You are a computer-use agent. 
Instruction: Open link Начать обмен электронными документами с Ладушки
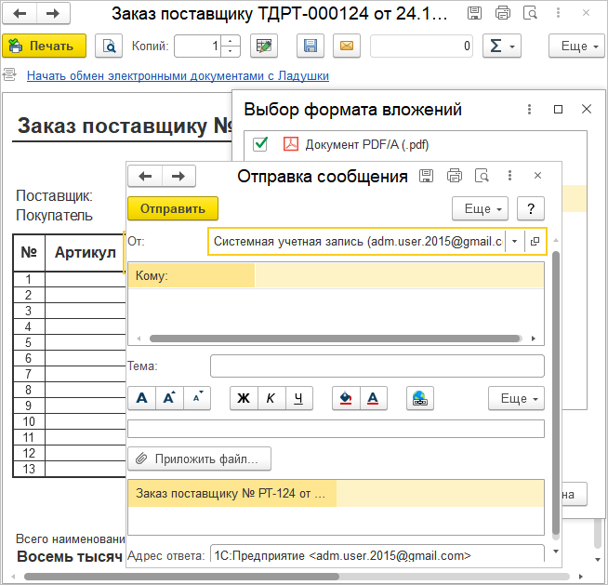click(178, 75)
